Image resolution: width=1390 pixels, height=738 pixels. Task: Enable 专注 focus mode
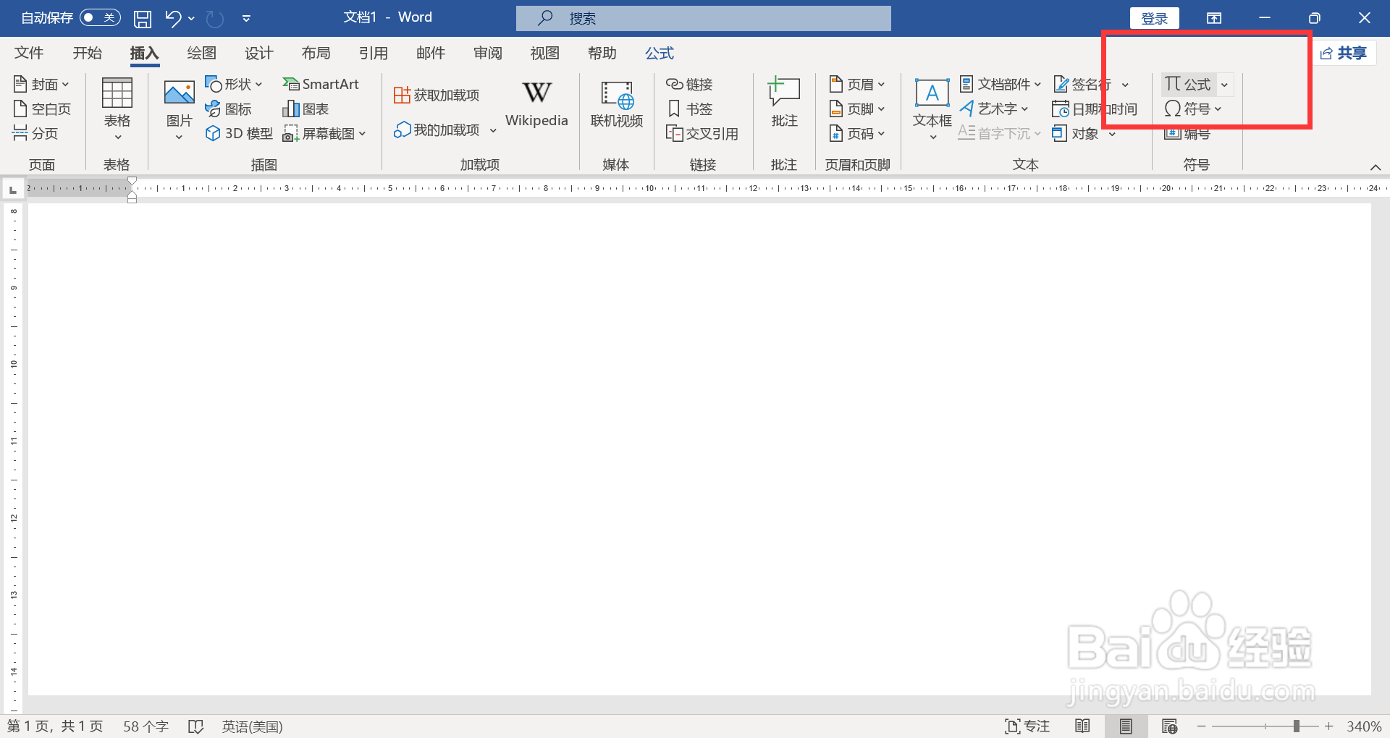(1027, 726)
